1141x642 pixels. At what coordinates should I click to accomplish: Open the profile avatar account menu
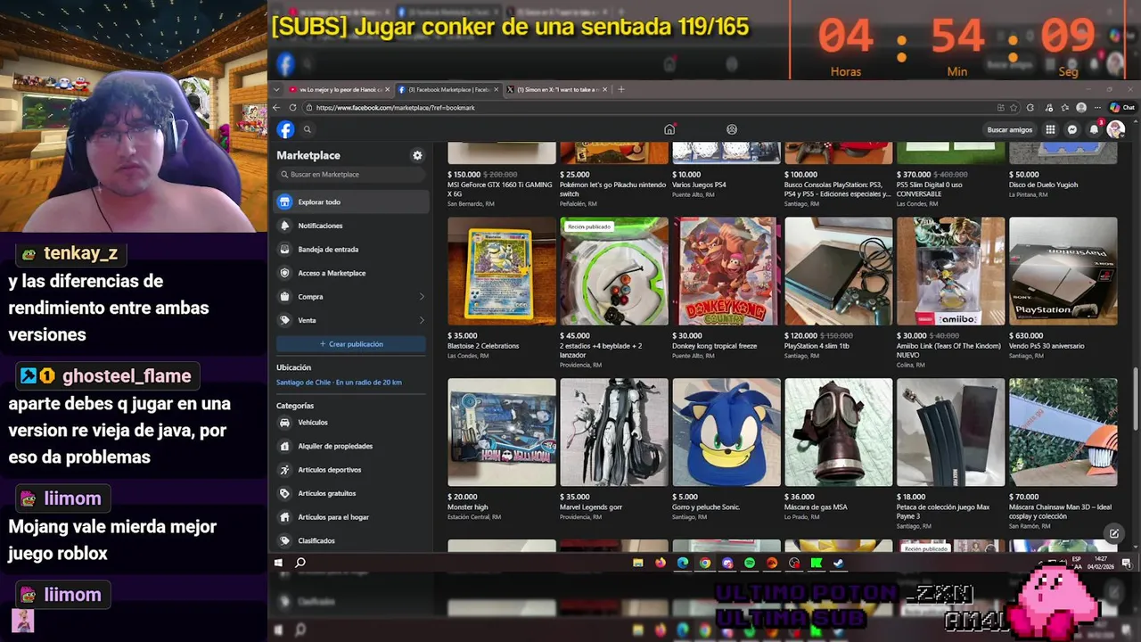(1115, 129)
